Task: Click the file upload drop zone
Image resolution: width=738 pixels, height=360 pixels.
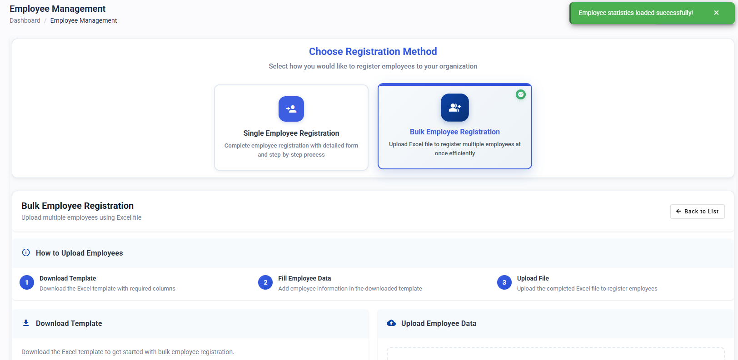Action: tap(556, 354)
